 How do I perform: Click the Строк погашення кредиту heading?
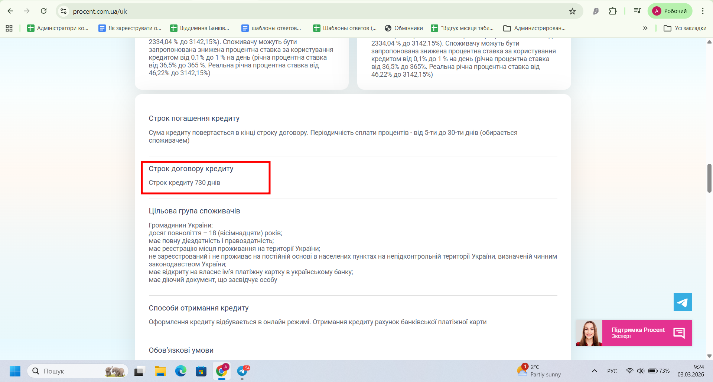point(194,119)
